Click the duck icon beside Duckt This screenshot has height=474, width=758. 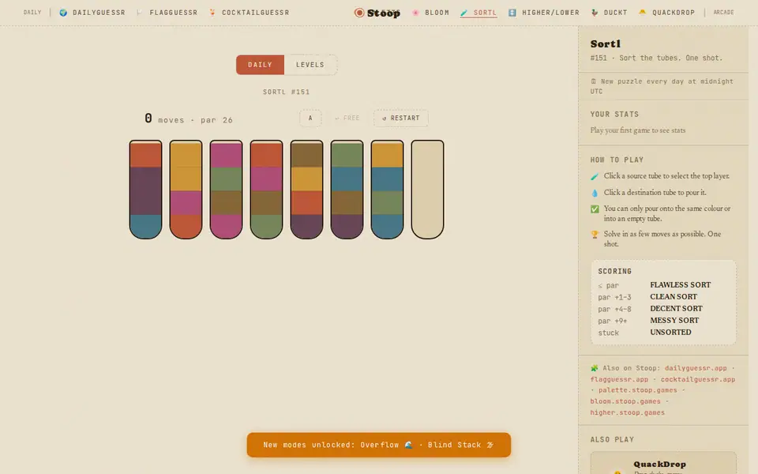[595, 13]
